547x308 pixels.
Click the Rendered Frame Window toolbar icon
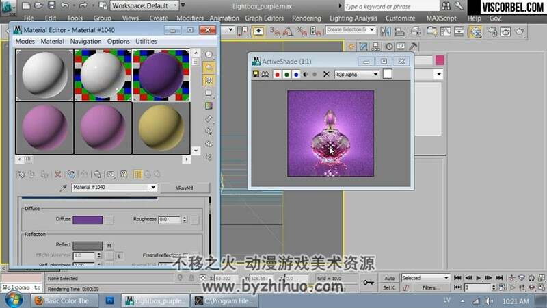pyautogui.click(x=505, y=31)
